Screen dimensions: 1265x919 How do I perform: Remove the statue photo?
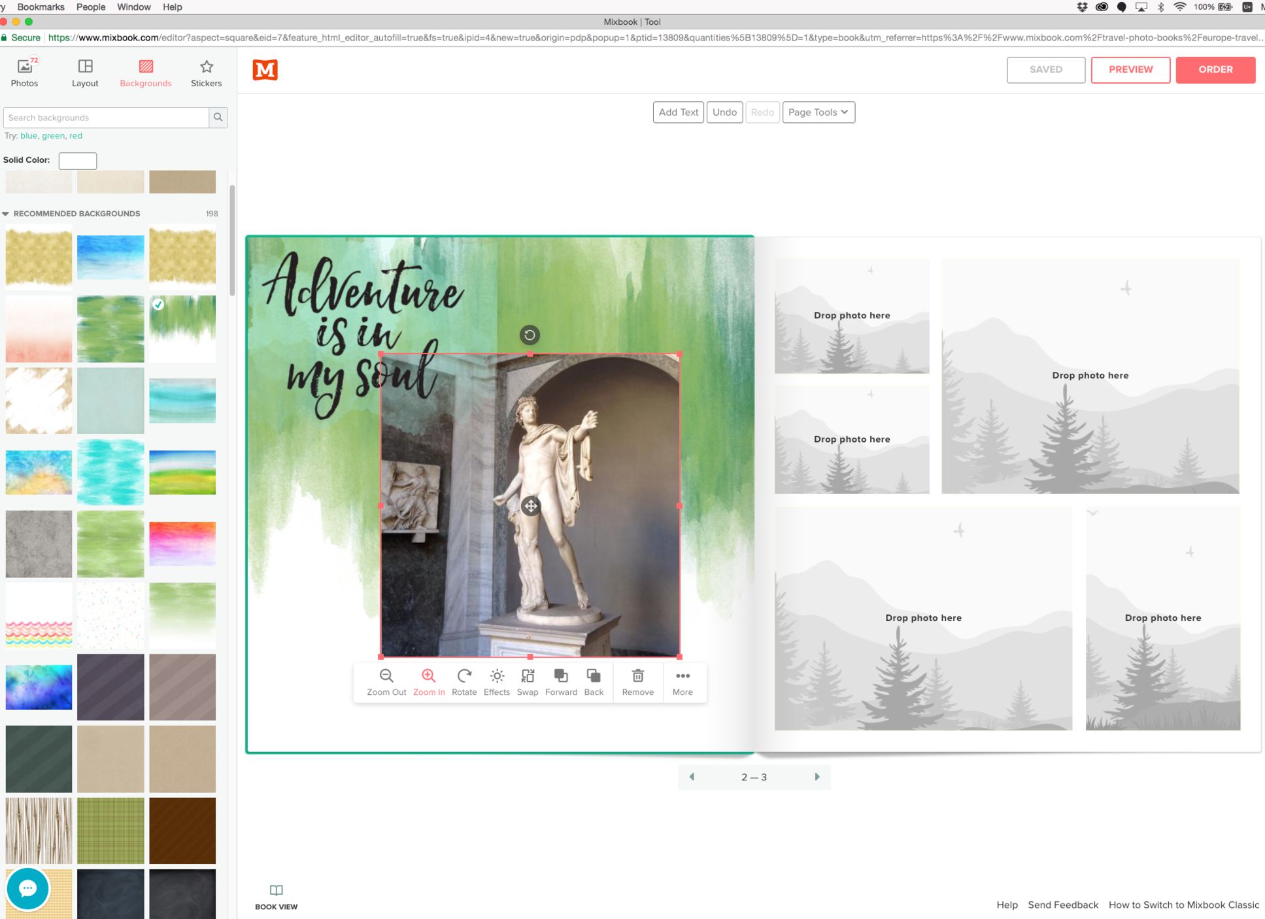(637, 682)
